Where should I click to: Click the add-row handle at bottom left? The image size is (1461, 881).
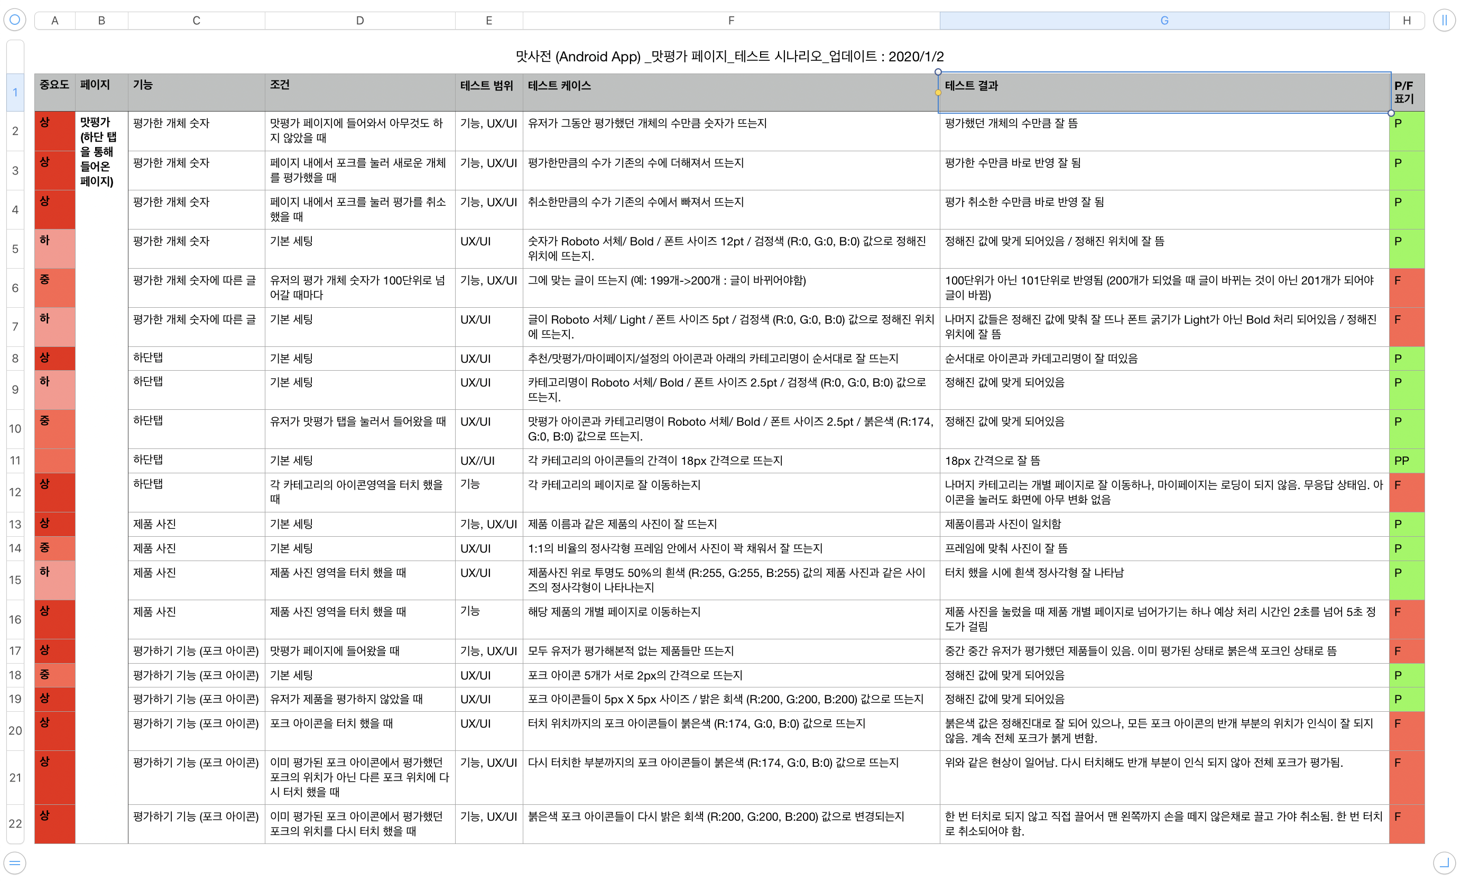click(15, 862)
